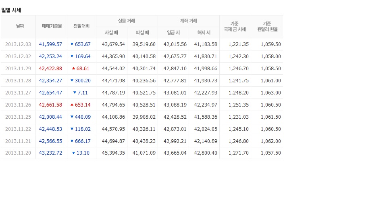Click the red up arrow beside 68.61
387x218 pixels.
point(73,69)
